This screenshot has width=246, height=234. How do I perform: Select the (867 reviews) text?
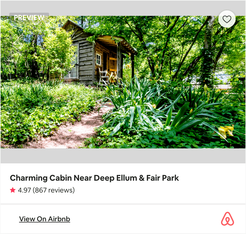[x=53, y=190]
